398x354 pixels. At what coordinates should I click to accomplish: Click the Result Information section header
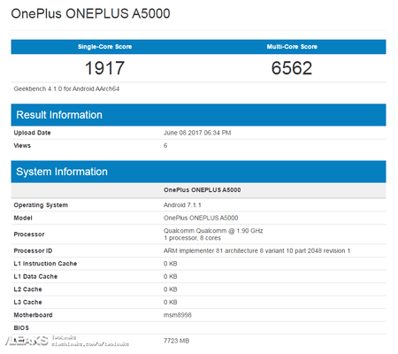pyautogui.click(x=198, y=115)
